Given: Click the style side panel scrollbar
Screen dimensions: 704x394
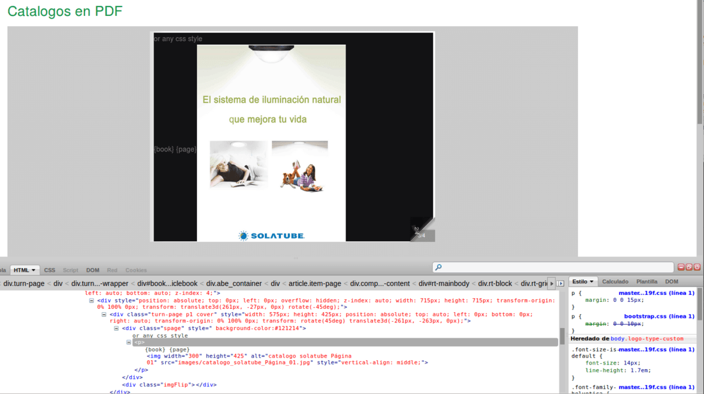Looking at the screenshot, I should tap(700, 304).
